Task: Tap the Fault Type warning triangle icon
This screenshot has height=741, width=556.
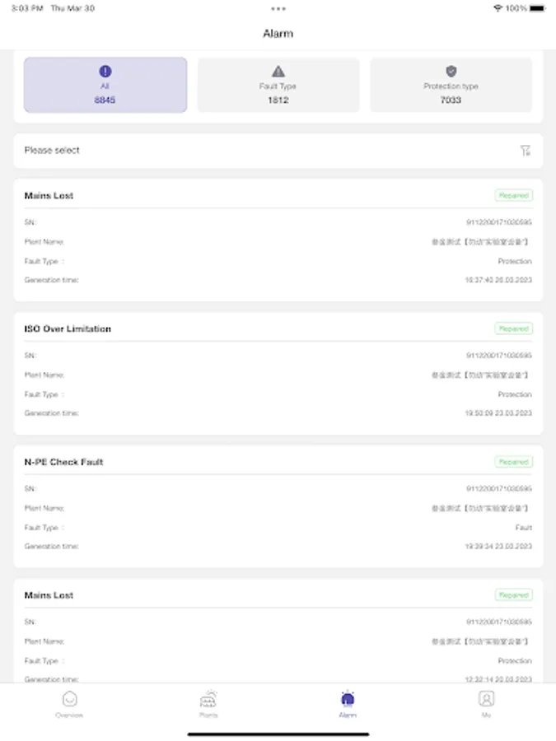Action: (278, 72)
